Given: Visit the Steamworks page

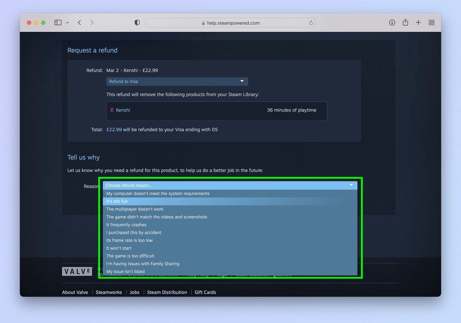Looking at the screenshot, I should [x=108, y=292].
